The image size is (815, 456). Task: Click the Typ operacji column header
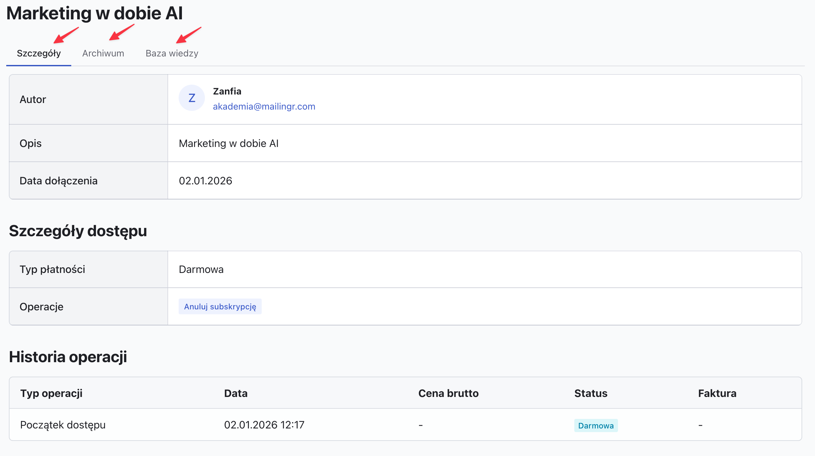(x=51, y=393)
